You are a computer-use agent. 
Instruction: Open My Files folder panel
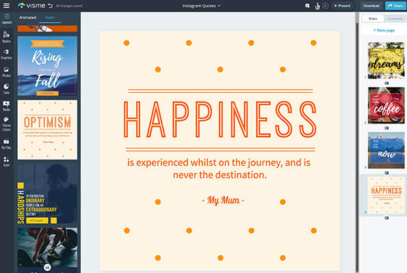click(6, 144)
